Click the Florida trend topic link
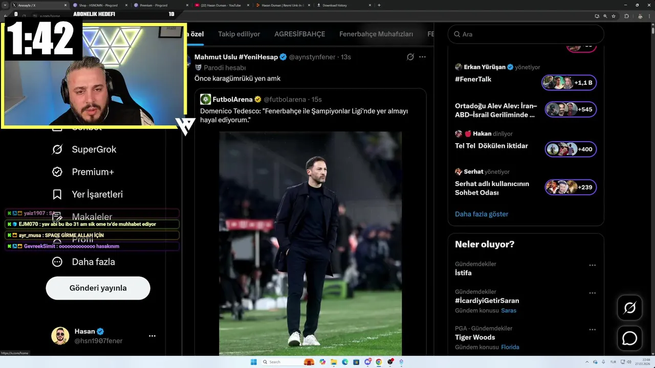Image resolution: width=655 pixels, height=368 pixels. [510, 347]
